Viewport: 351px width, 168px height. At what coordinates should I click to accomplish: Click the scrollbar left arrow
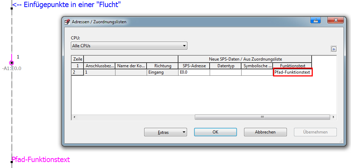[74, 117]
